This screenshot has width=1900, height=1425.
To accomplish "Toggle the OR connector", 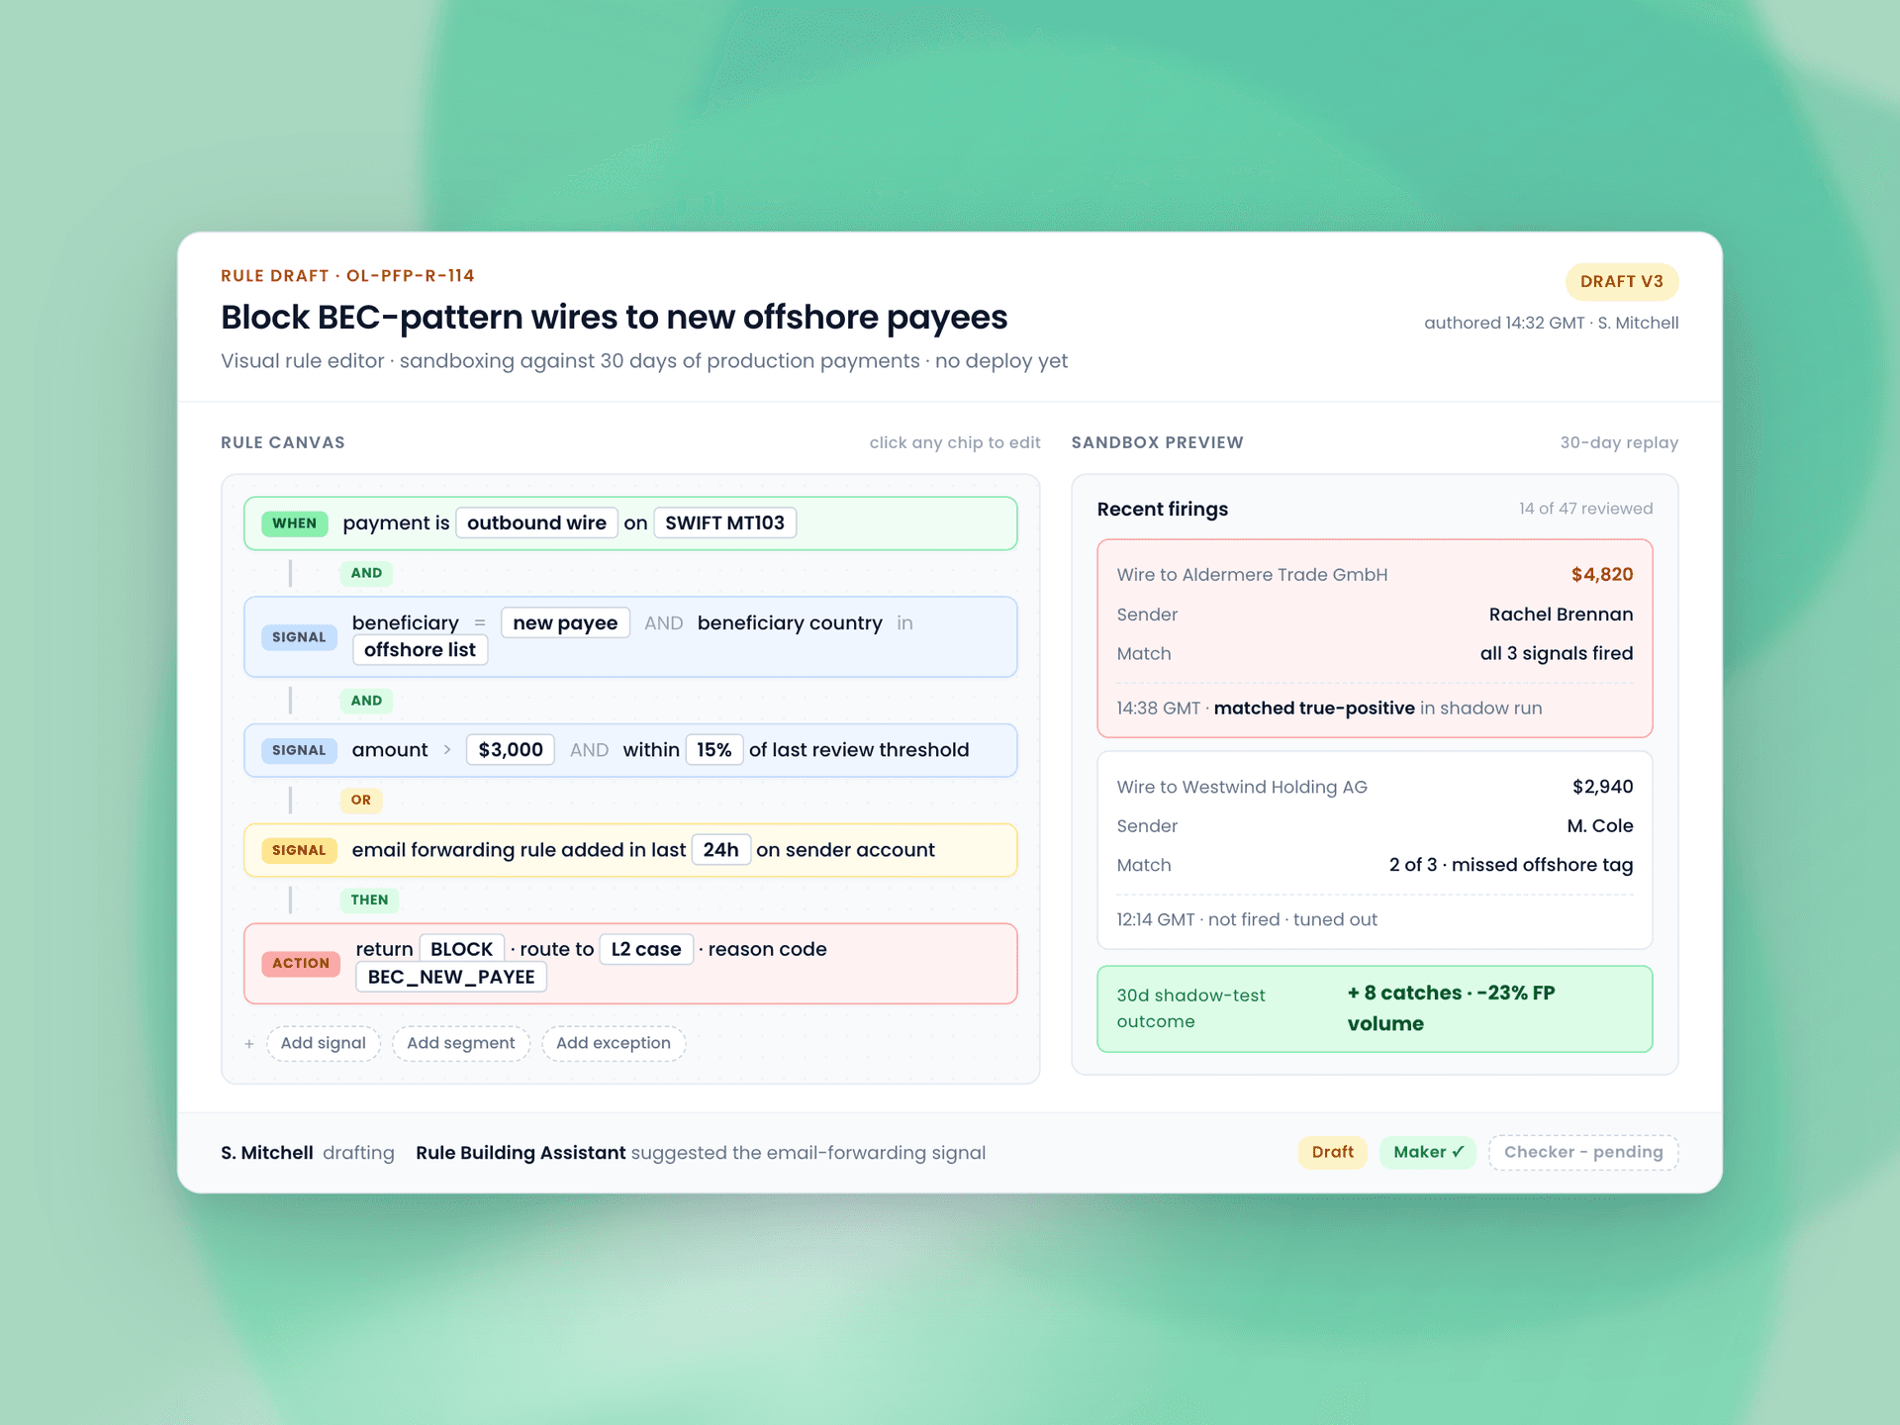I will tap(361, 801).
